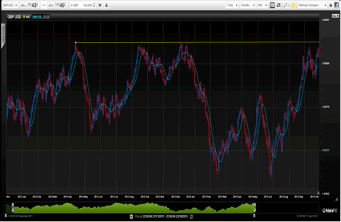Click the indicators icon in toolbar
The image size is (341, 222).
[x=279, y=4]
